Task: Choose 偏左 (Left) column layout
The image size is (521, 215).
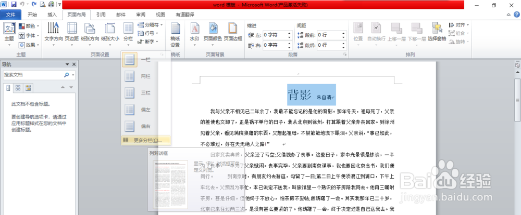Action: [x=146, y=110]
